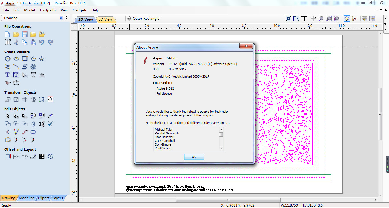Image resolution: width=389 pixels, height=208 pixels.
Task: Select Don Gilmore in the name list
Action: [x=163, y=144]
